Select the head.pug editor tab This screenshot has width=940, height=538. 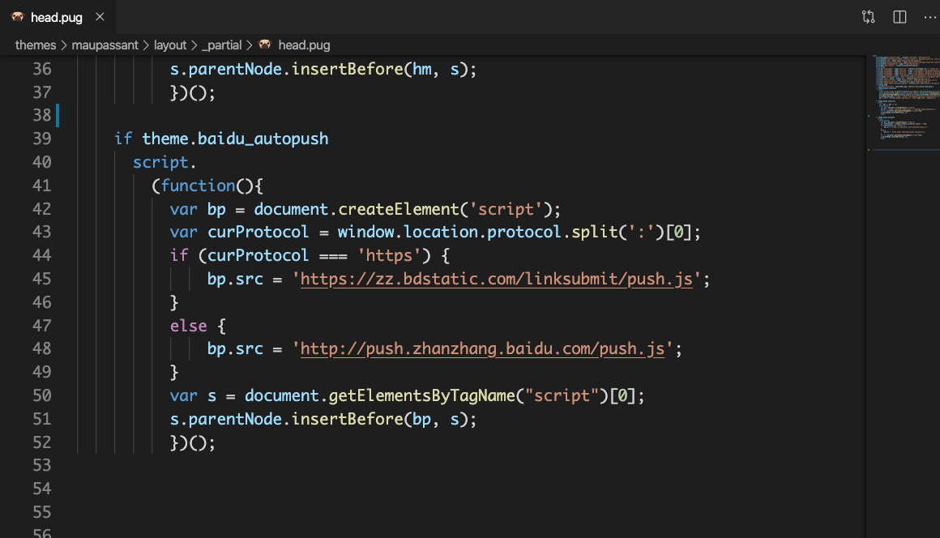[x=56, y=17]
